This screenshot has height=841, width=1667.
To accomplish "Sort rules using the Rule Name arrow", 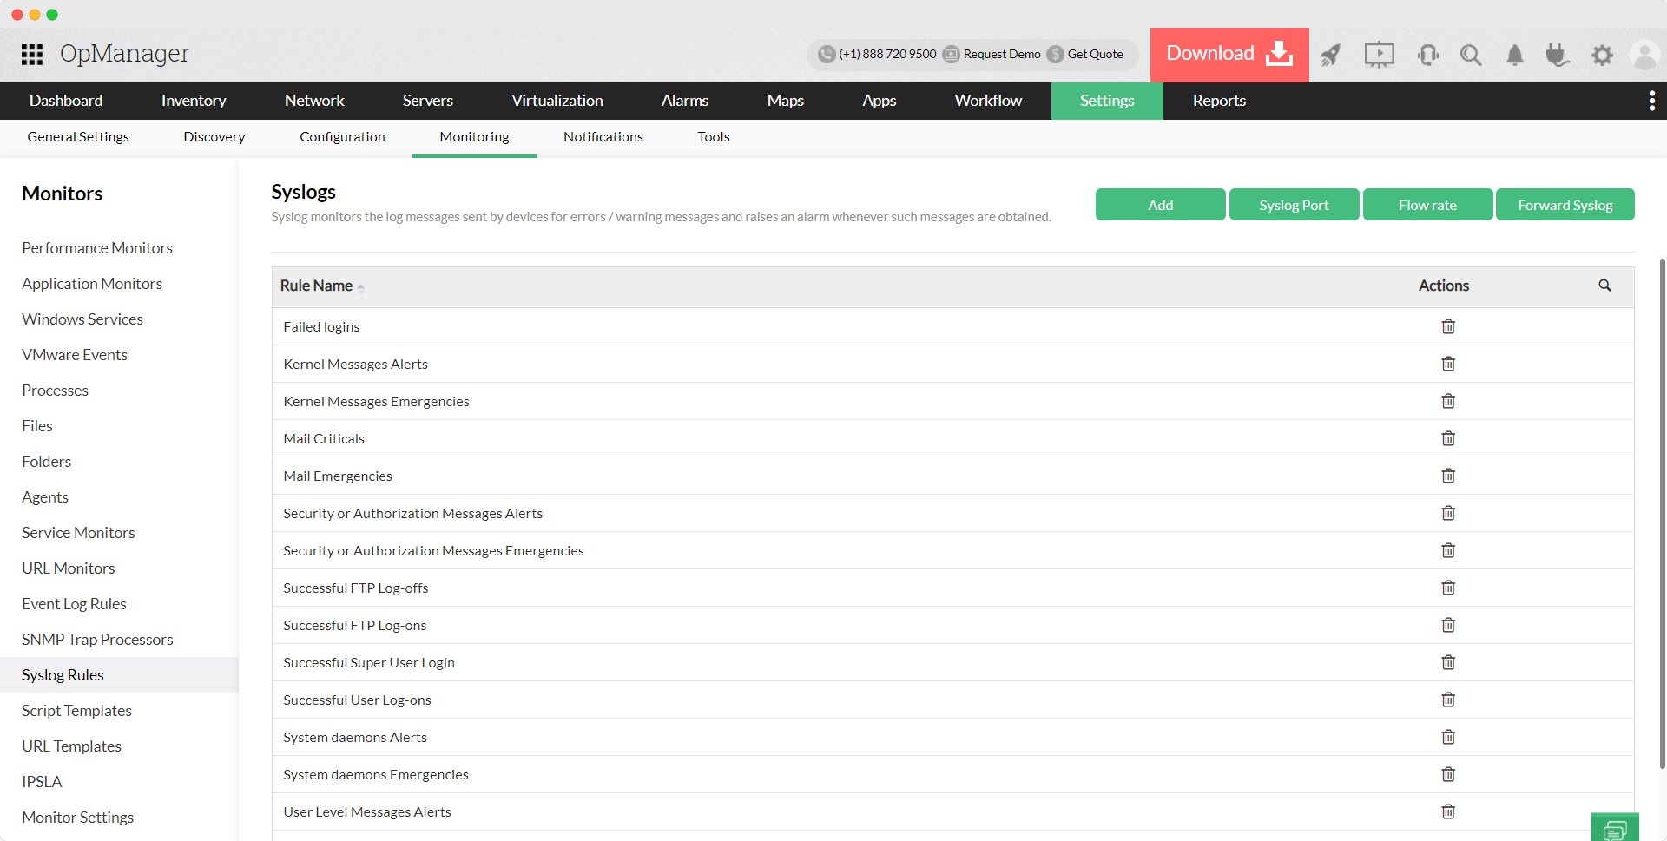I will tap(361, 287).
